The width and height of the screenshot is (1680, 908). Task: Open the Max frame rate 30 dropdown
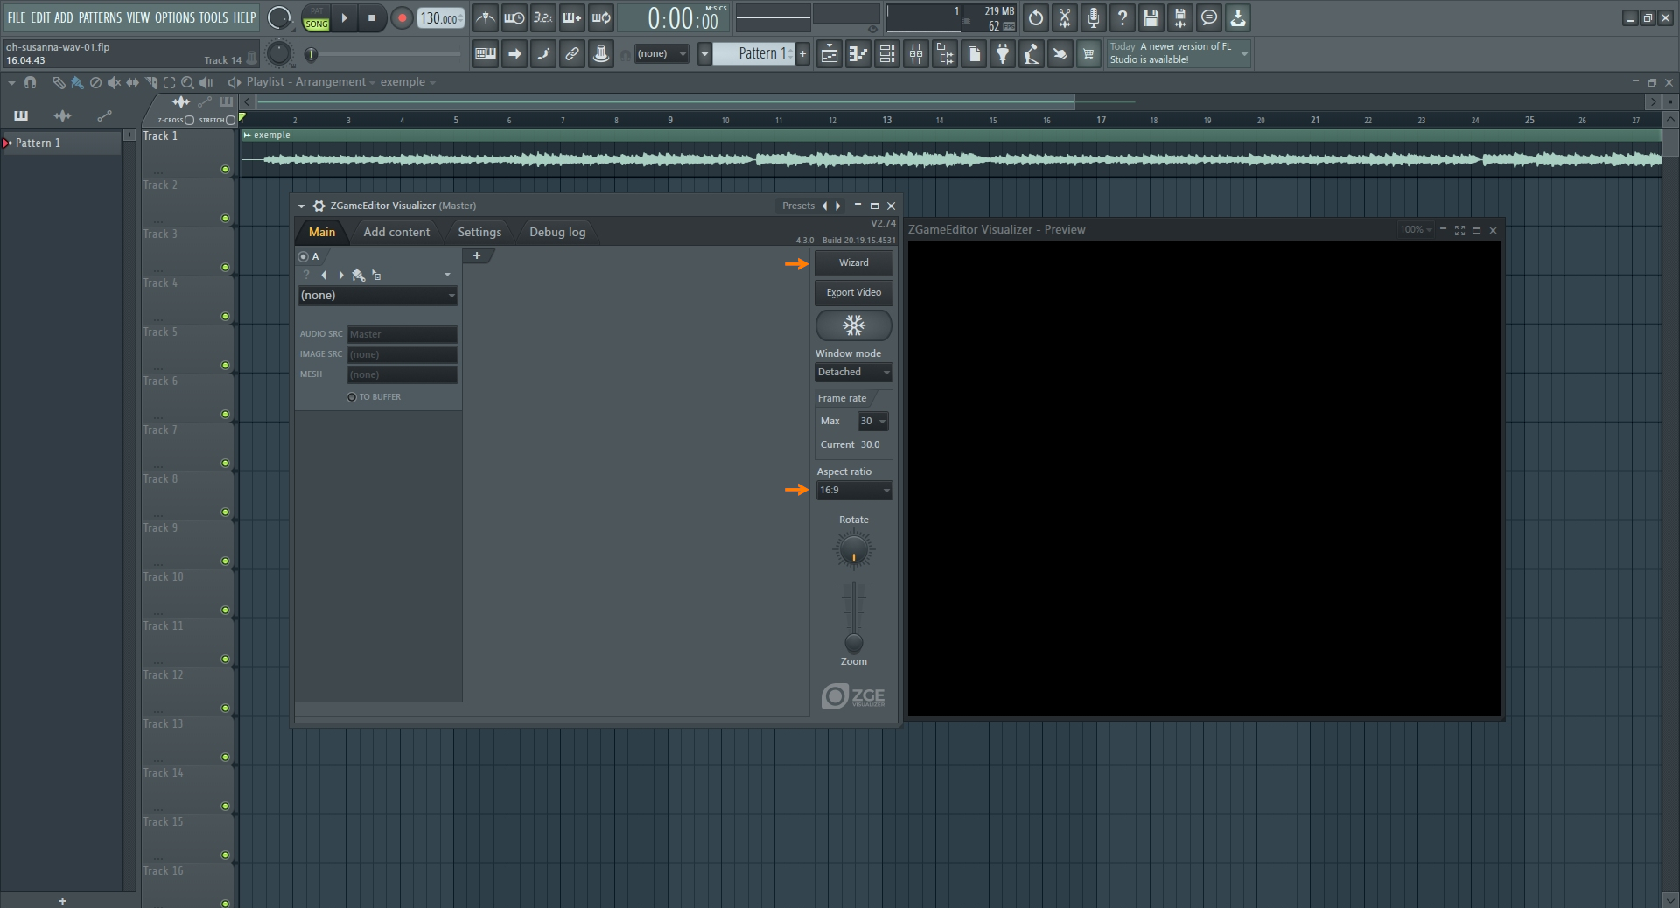(x=872, y=422)
